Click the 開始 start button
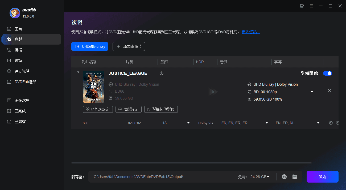Viewport: 346px width, 190px height. tap(323, 177)
